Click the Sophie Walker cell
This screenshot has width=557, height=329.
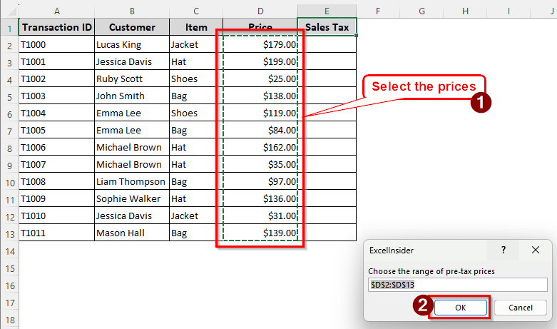click(132, 198)
